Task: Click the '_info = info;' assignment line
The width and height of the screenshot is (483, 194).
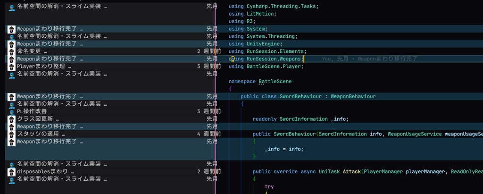Action: pos(283,149)
